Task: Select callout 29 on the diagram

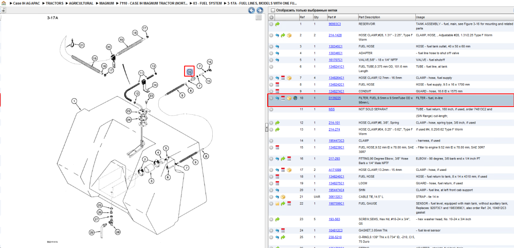Action: tap(92, 232)
